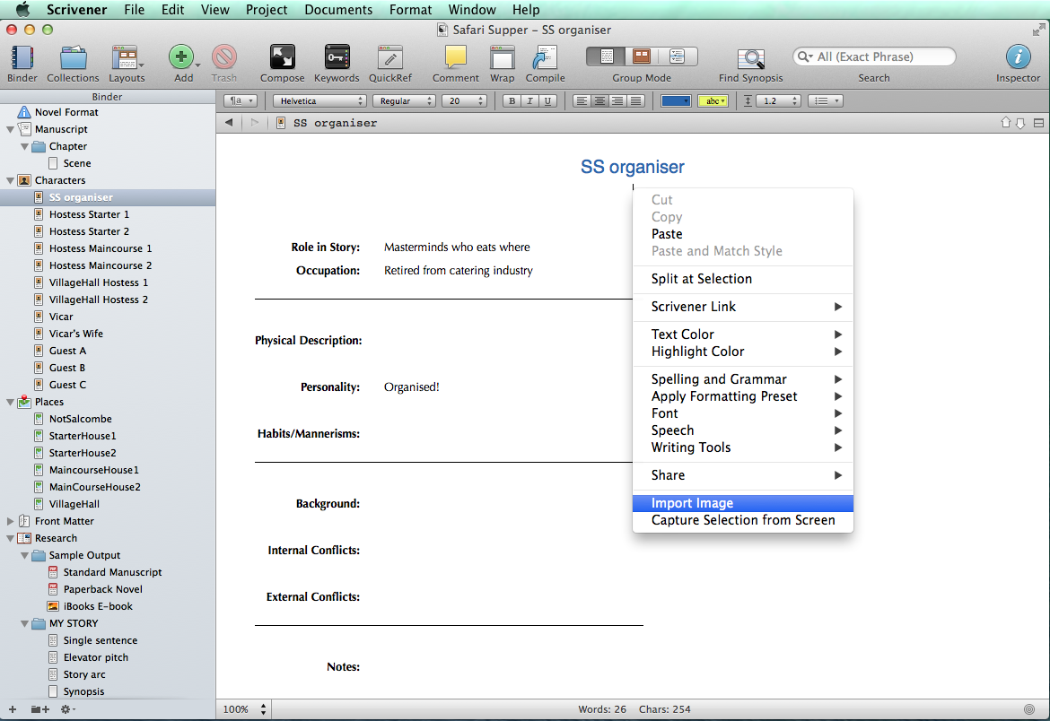Image resolution: width=1050 pixels, height=721 pixels.
Task: Open Hostess Starter 1 character sheet
Action: coord(89,214)
